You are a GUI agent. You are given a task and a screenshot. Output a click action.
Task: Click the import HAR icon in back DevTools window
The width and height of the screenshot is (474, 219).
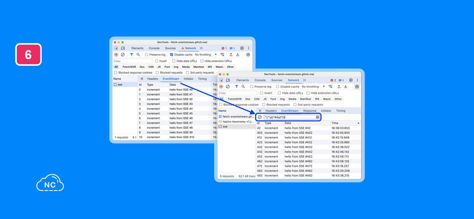pos(231,54)
